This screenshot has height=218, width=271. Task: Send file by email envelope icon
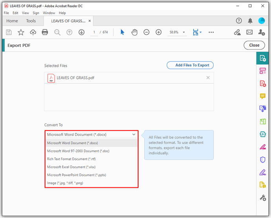tap(249, 32)
